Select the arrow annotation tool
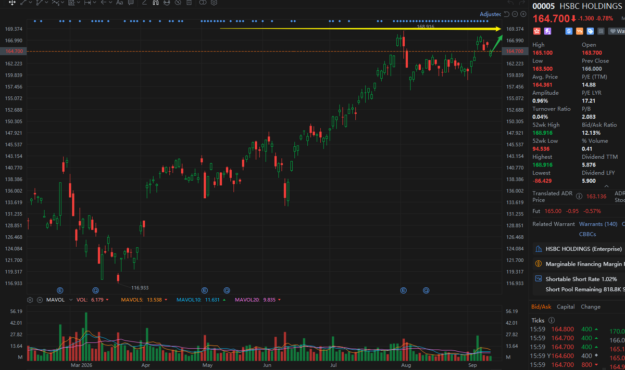The height and width of the screenshot is (370, 625). [104, 3]
